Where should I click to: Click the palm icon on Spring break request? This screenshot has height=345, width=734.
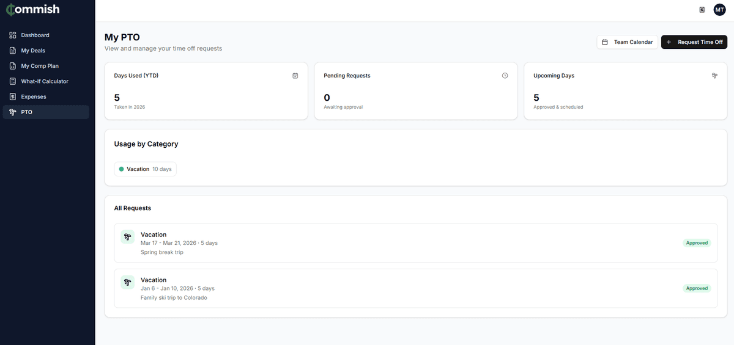(127, 237)
